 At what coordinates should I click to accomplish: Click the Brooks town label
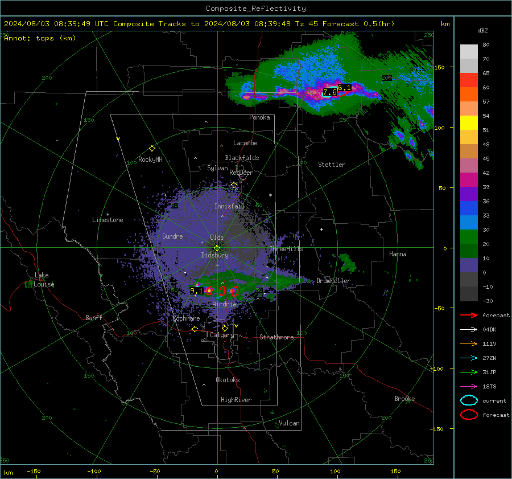point(404,399)
